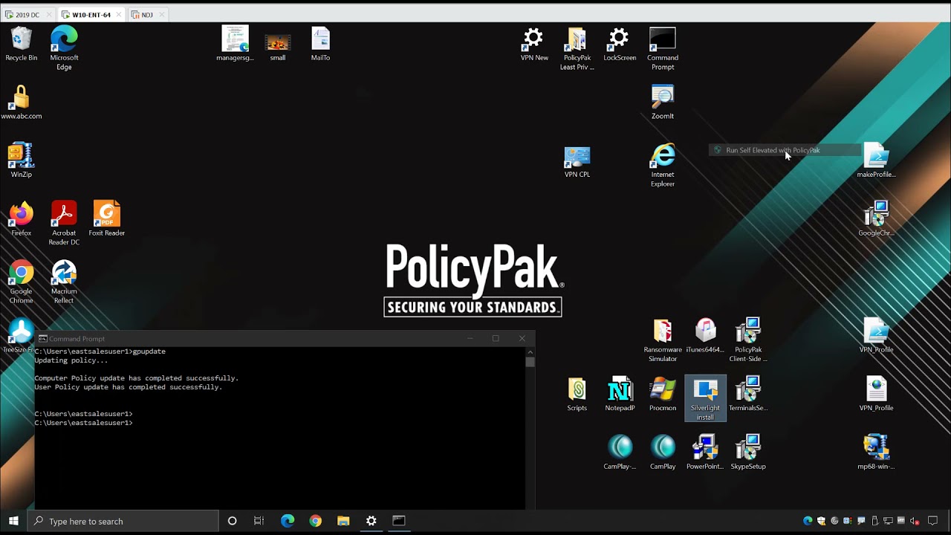The height and width of the screenshot is (535, 951).
Task: Maximize the Command Prompt window
Action: pos(496,339)
